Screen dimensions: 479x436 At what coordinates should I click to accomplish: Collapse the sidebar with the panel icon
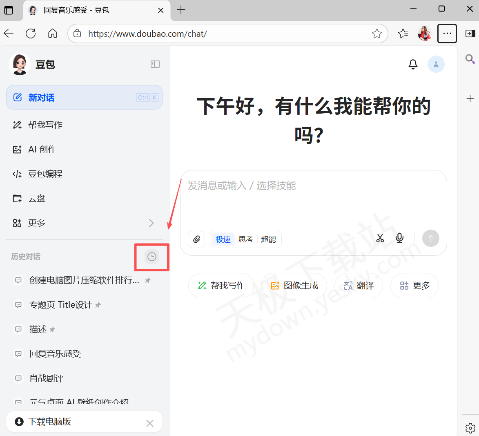pos(155,64)
